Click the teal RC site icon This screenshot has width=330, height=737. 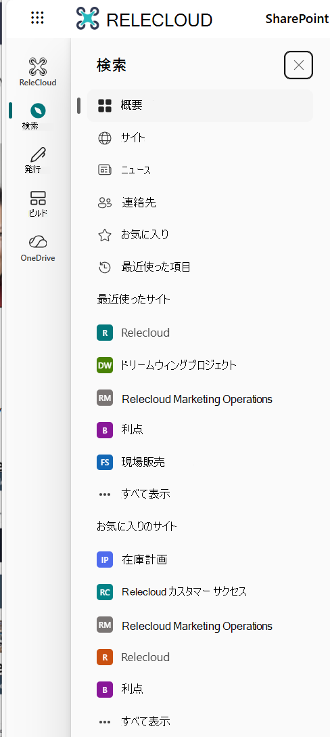pyautogui.click(x=105, y=592)
